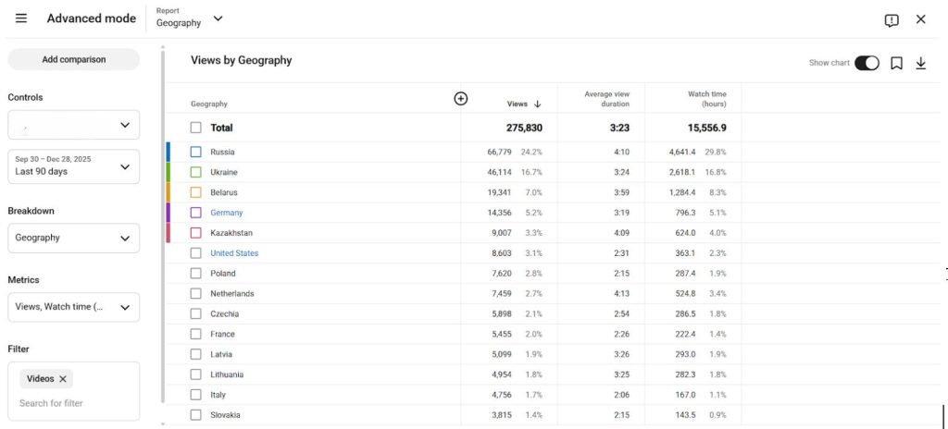Uncheck the Russia row checkbox
This screenshot has height=429, width=948.
(x=195, y=153)
